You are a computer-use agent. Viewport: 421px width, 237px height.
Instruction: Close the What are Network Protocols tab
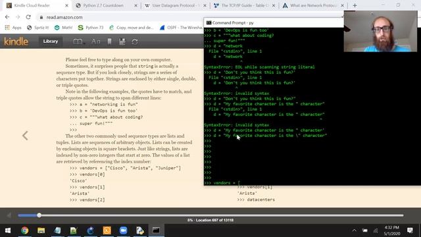(x=342, y=5)
